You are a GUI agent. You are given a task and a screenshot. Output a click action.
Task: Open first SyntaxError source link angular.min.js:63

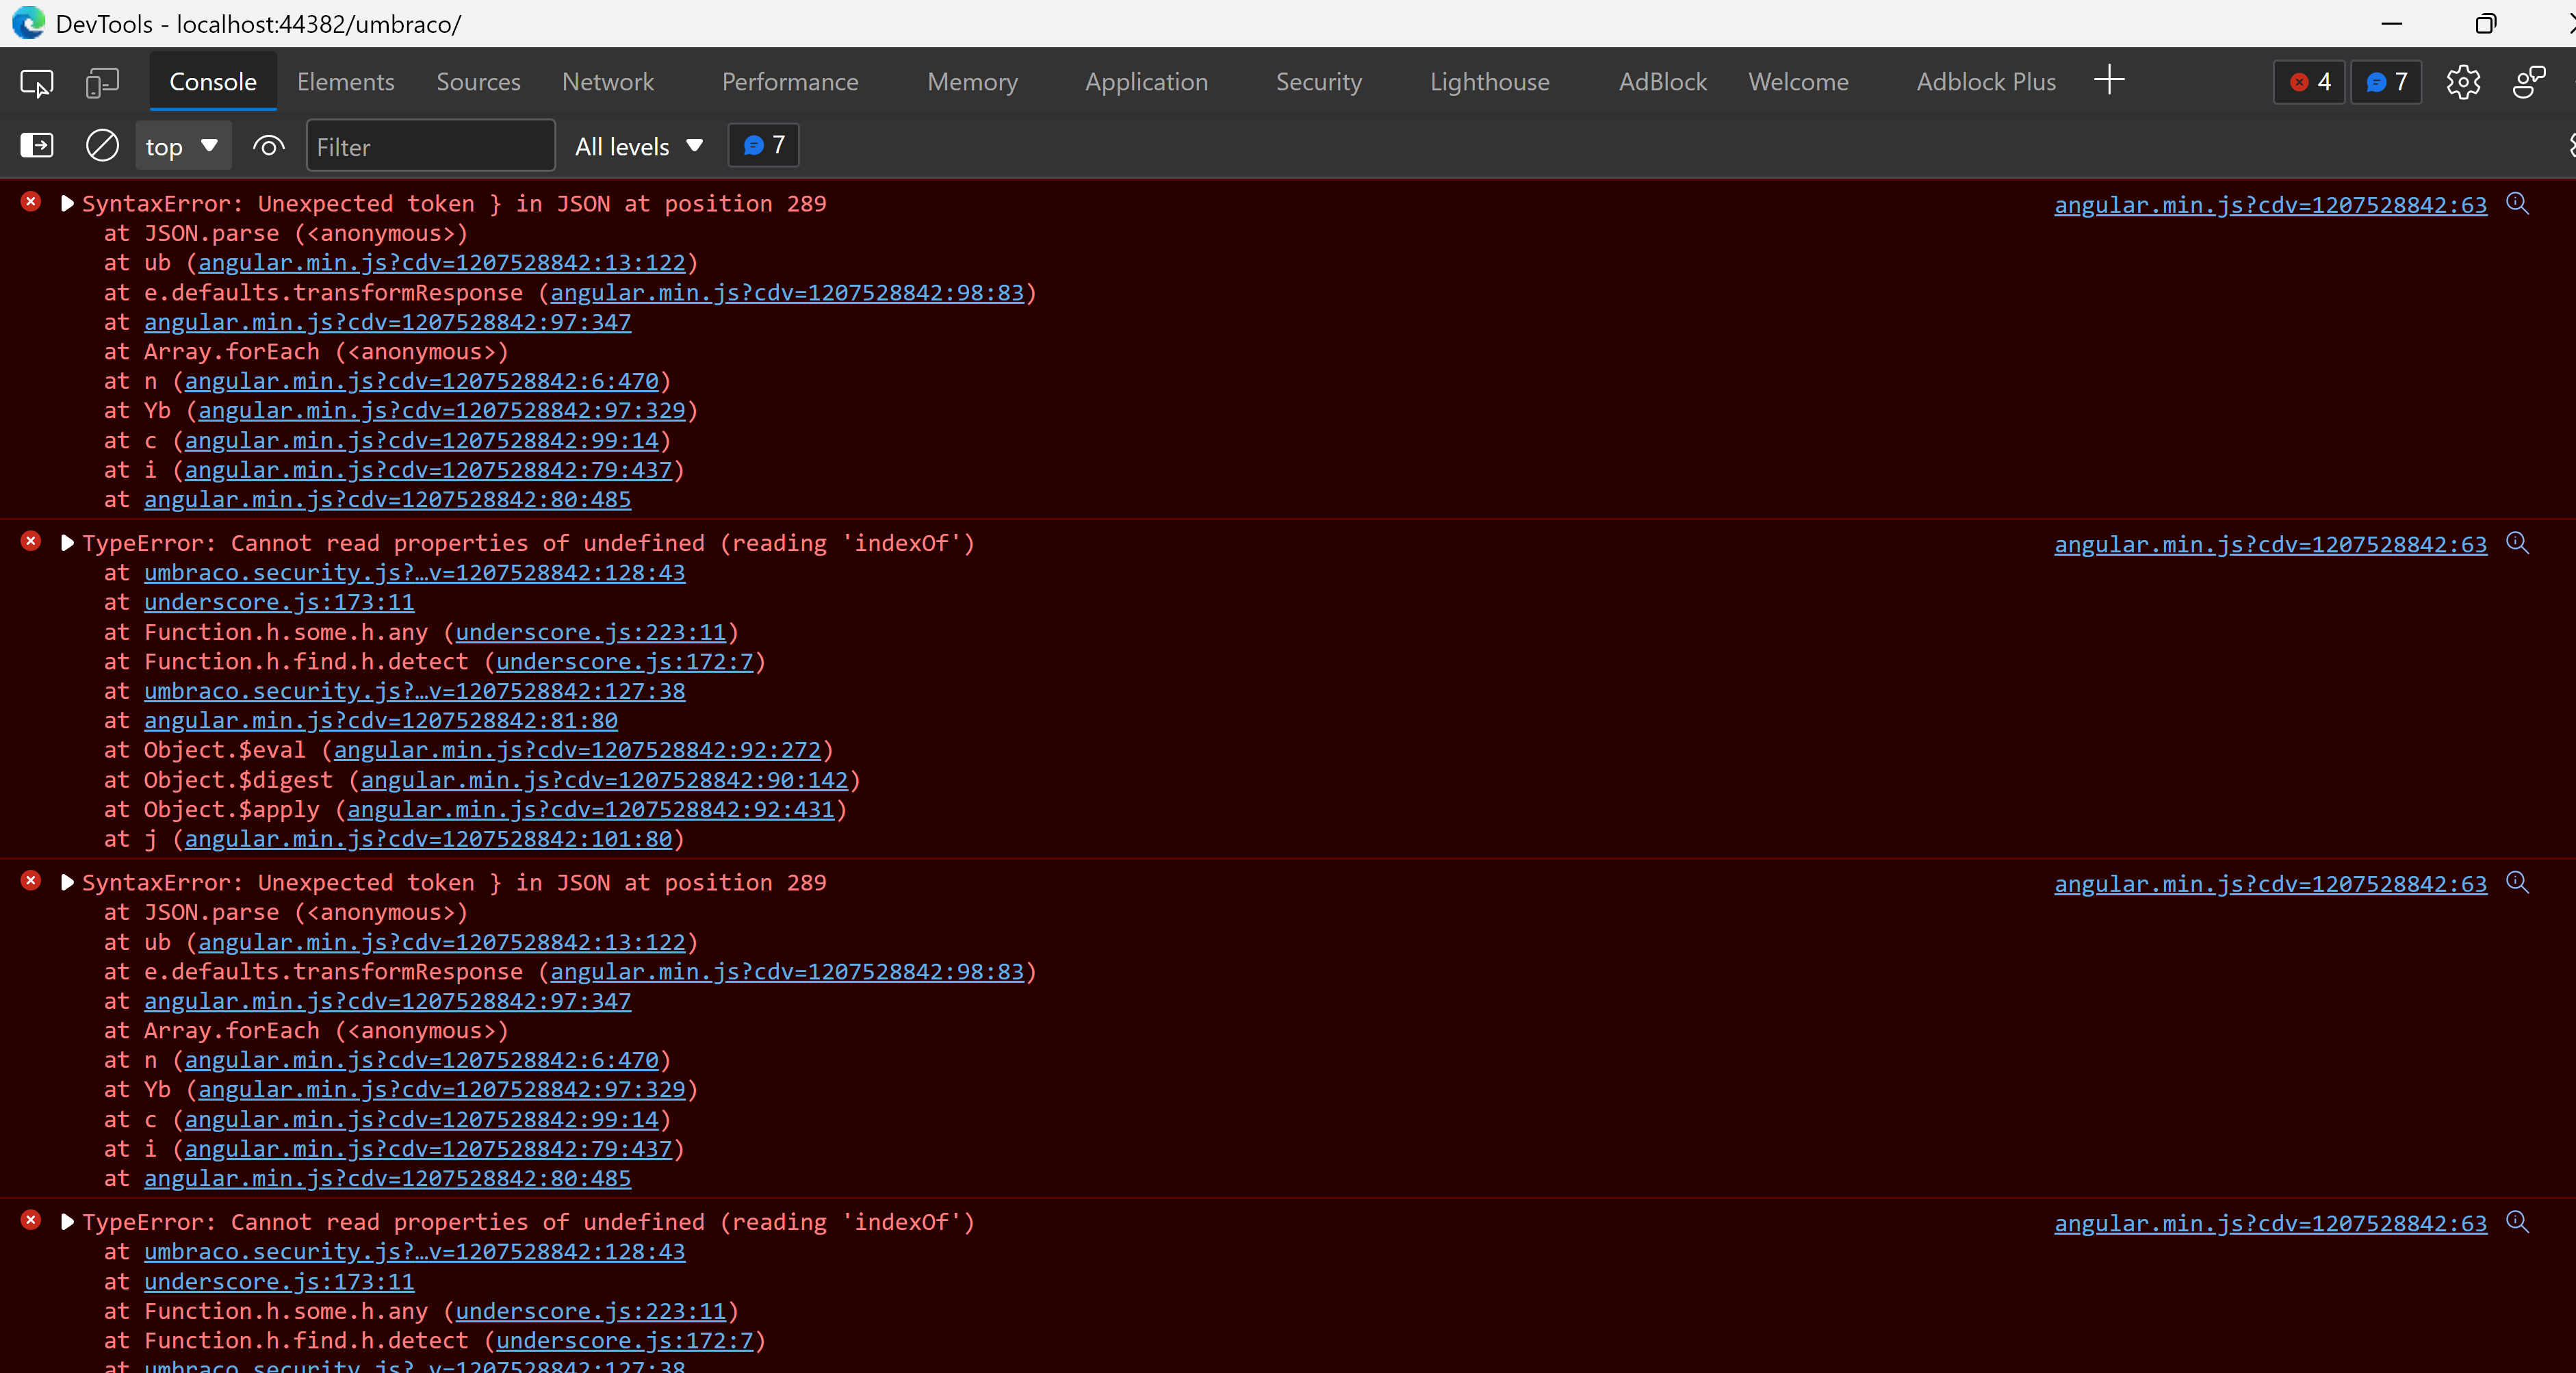[x=2270, y=205]
